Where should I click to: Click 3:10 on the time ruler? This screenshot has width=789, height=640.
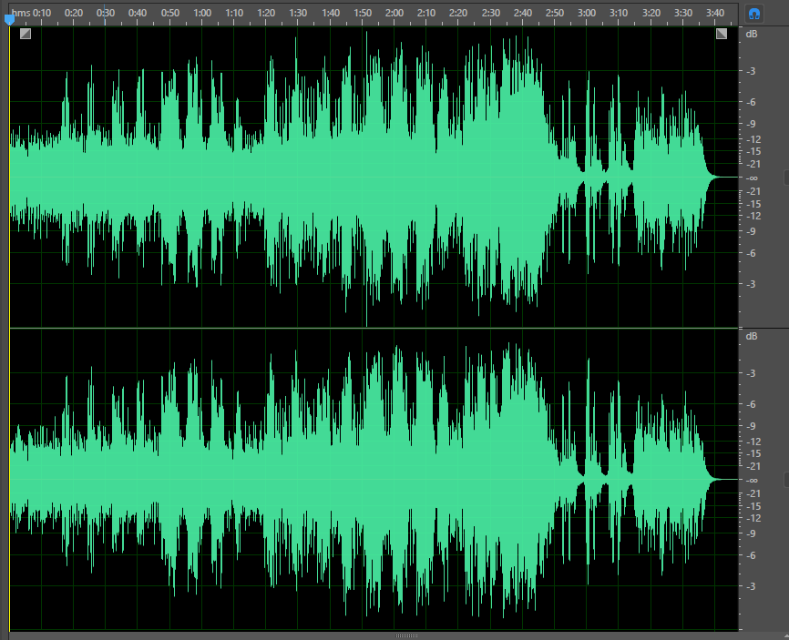(x=619, y=13)
